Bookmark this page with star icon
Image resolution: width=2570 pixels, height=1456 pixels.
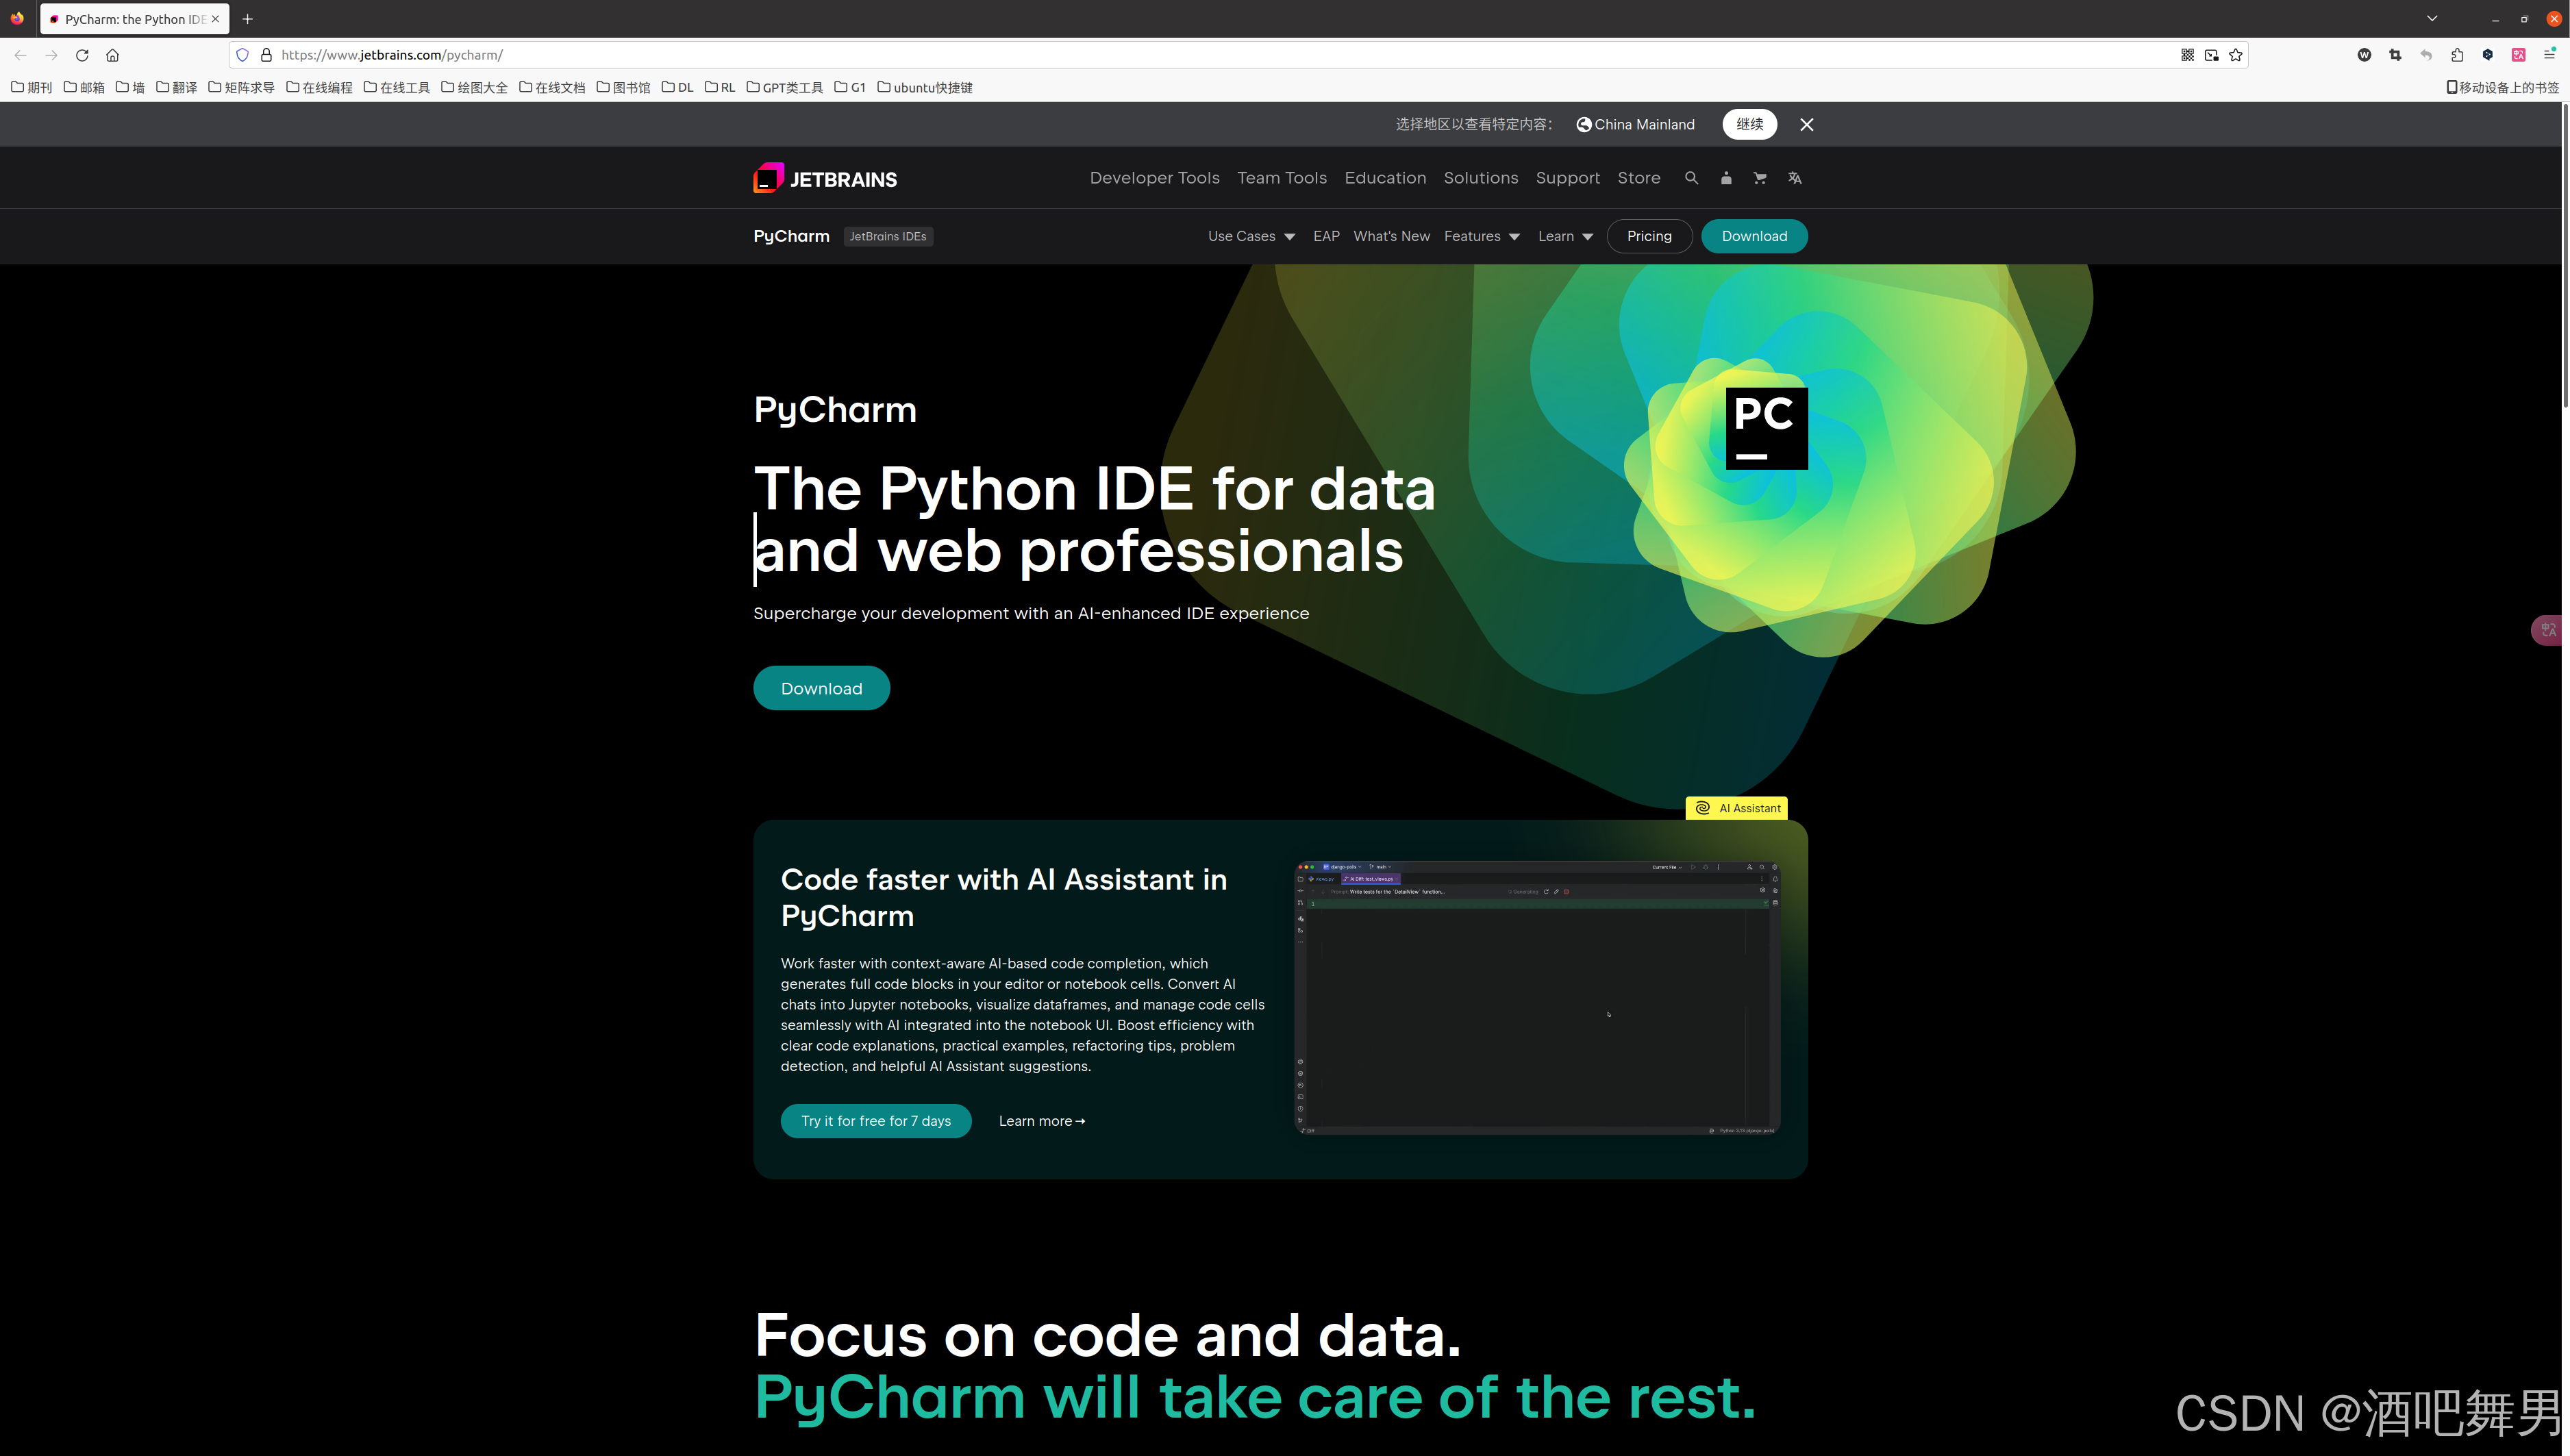2236,55
